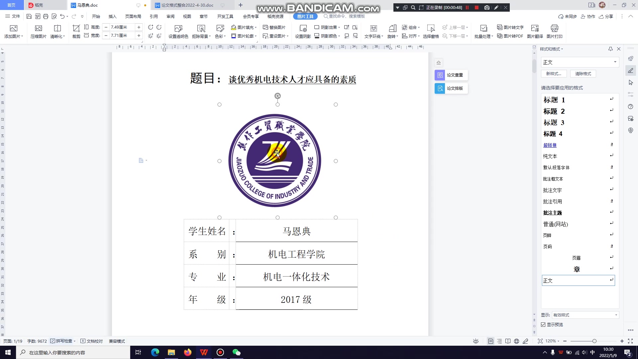Click the 分享 share button
Image resolution: width=638 pixels, height=359 pixels.
click(x=606, y=16)
